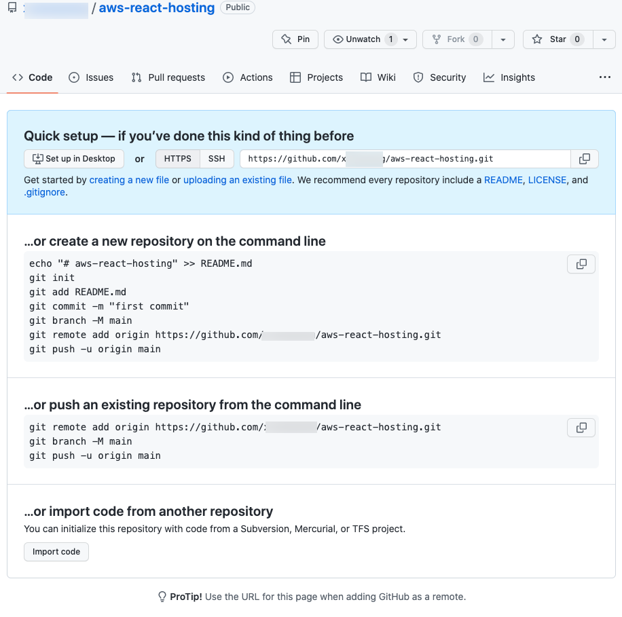Select the SSH clone protocol

point(217,159)
